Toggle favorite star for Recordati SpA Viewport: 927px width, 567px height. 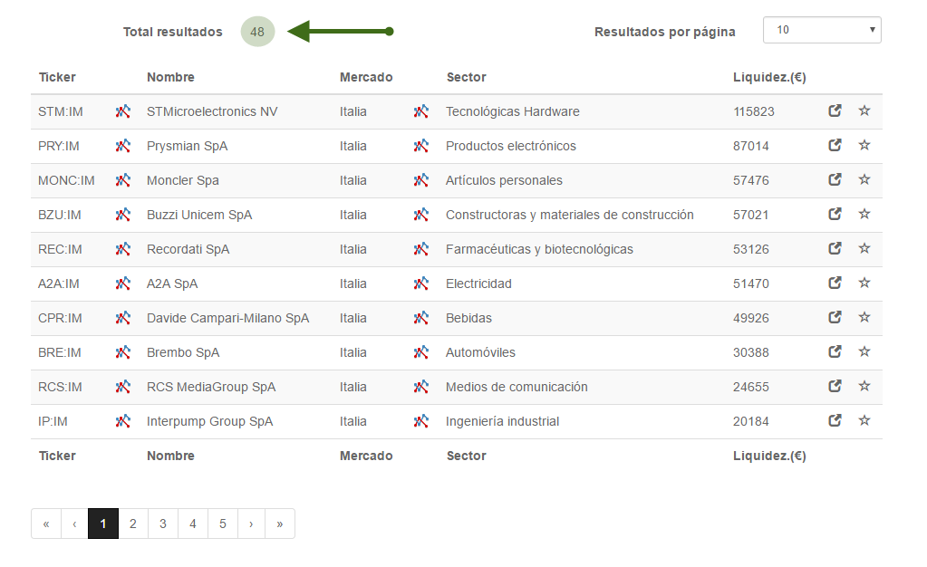point(864,248)
